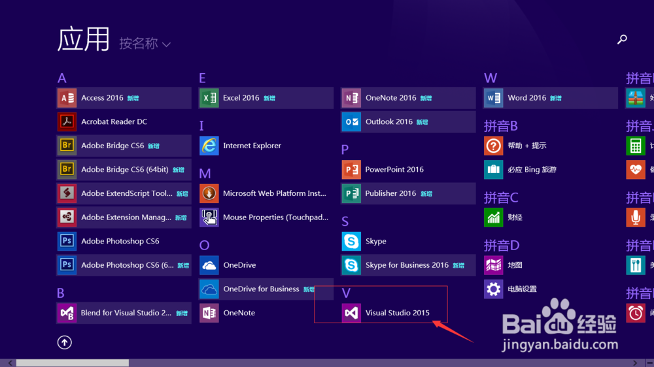The width and height of the screenshot is (654, 367).
Task: Open the Outlook 2016 icon
Action: [351, 121]
